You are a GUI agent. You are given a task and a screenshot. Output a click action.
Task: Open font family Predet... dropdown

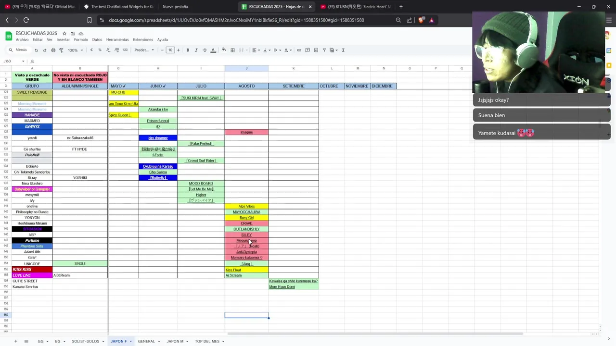(144, 50)
